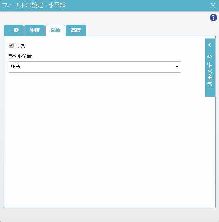Uncheck the 可視 checkbox

click(x=11, y=46)
